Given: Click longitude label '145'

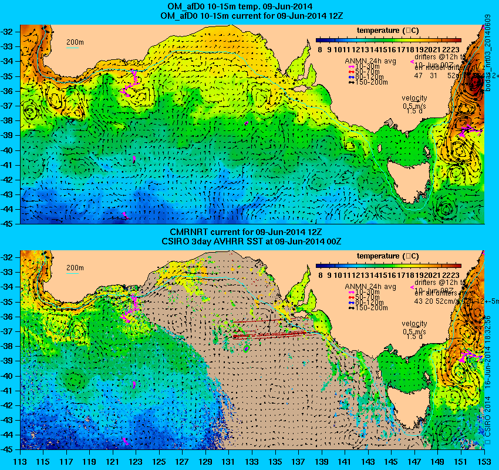Looking at the screenshot, I should point(392,461).
